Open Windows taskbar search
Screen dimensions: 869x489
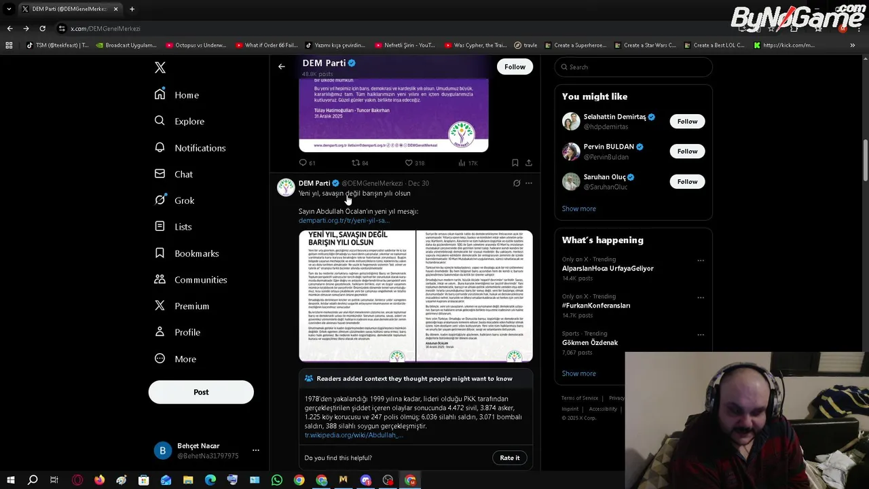pyautogui.click(x=33, y=480)
